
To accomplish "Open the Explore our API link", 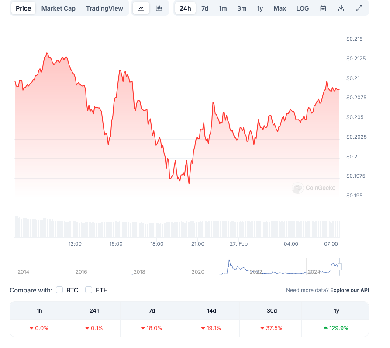I will pos(349,290).
